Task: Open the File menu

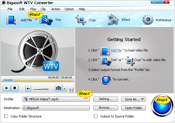Action: 10,9
